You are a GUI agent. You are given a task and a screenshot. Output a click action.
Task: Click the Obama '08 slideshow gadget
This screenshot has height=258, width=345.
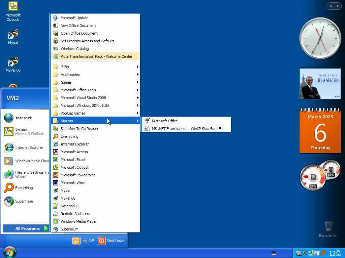[x=320, y=84]
